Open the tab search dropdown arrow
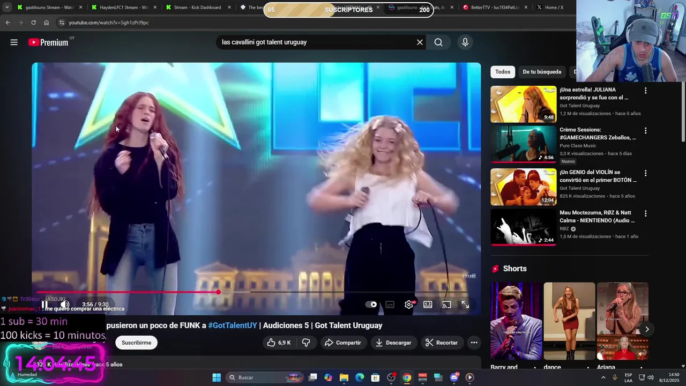686x386 pixels. (7, 8)
